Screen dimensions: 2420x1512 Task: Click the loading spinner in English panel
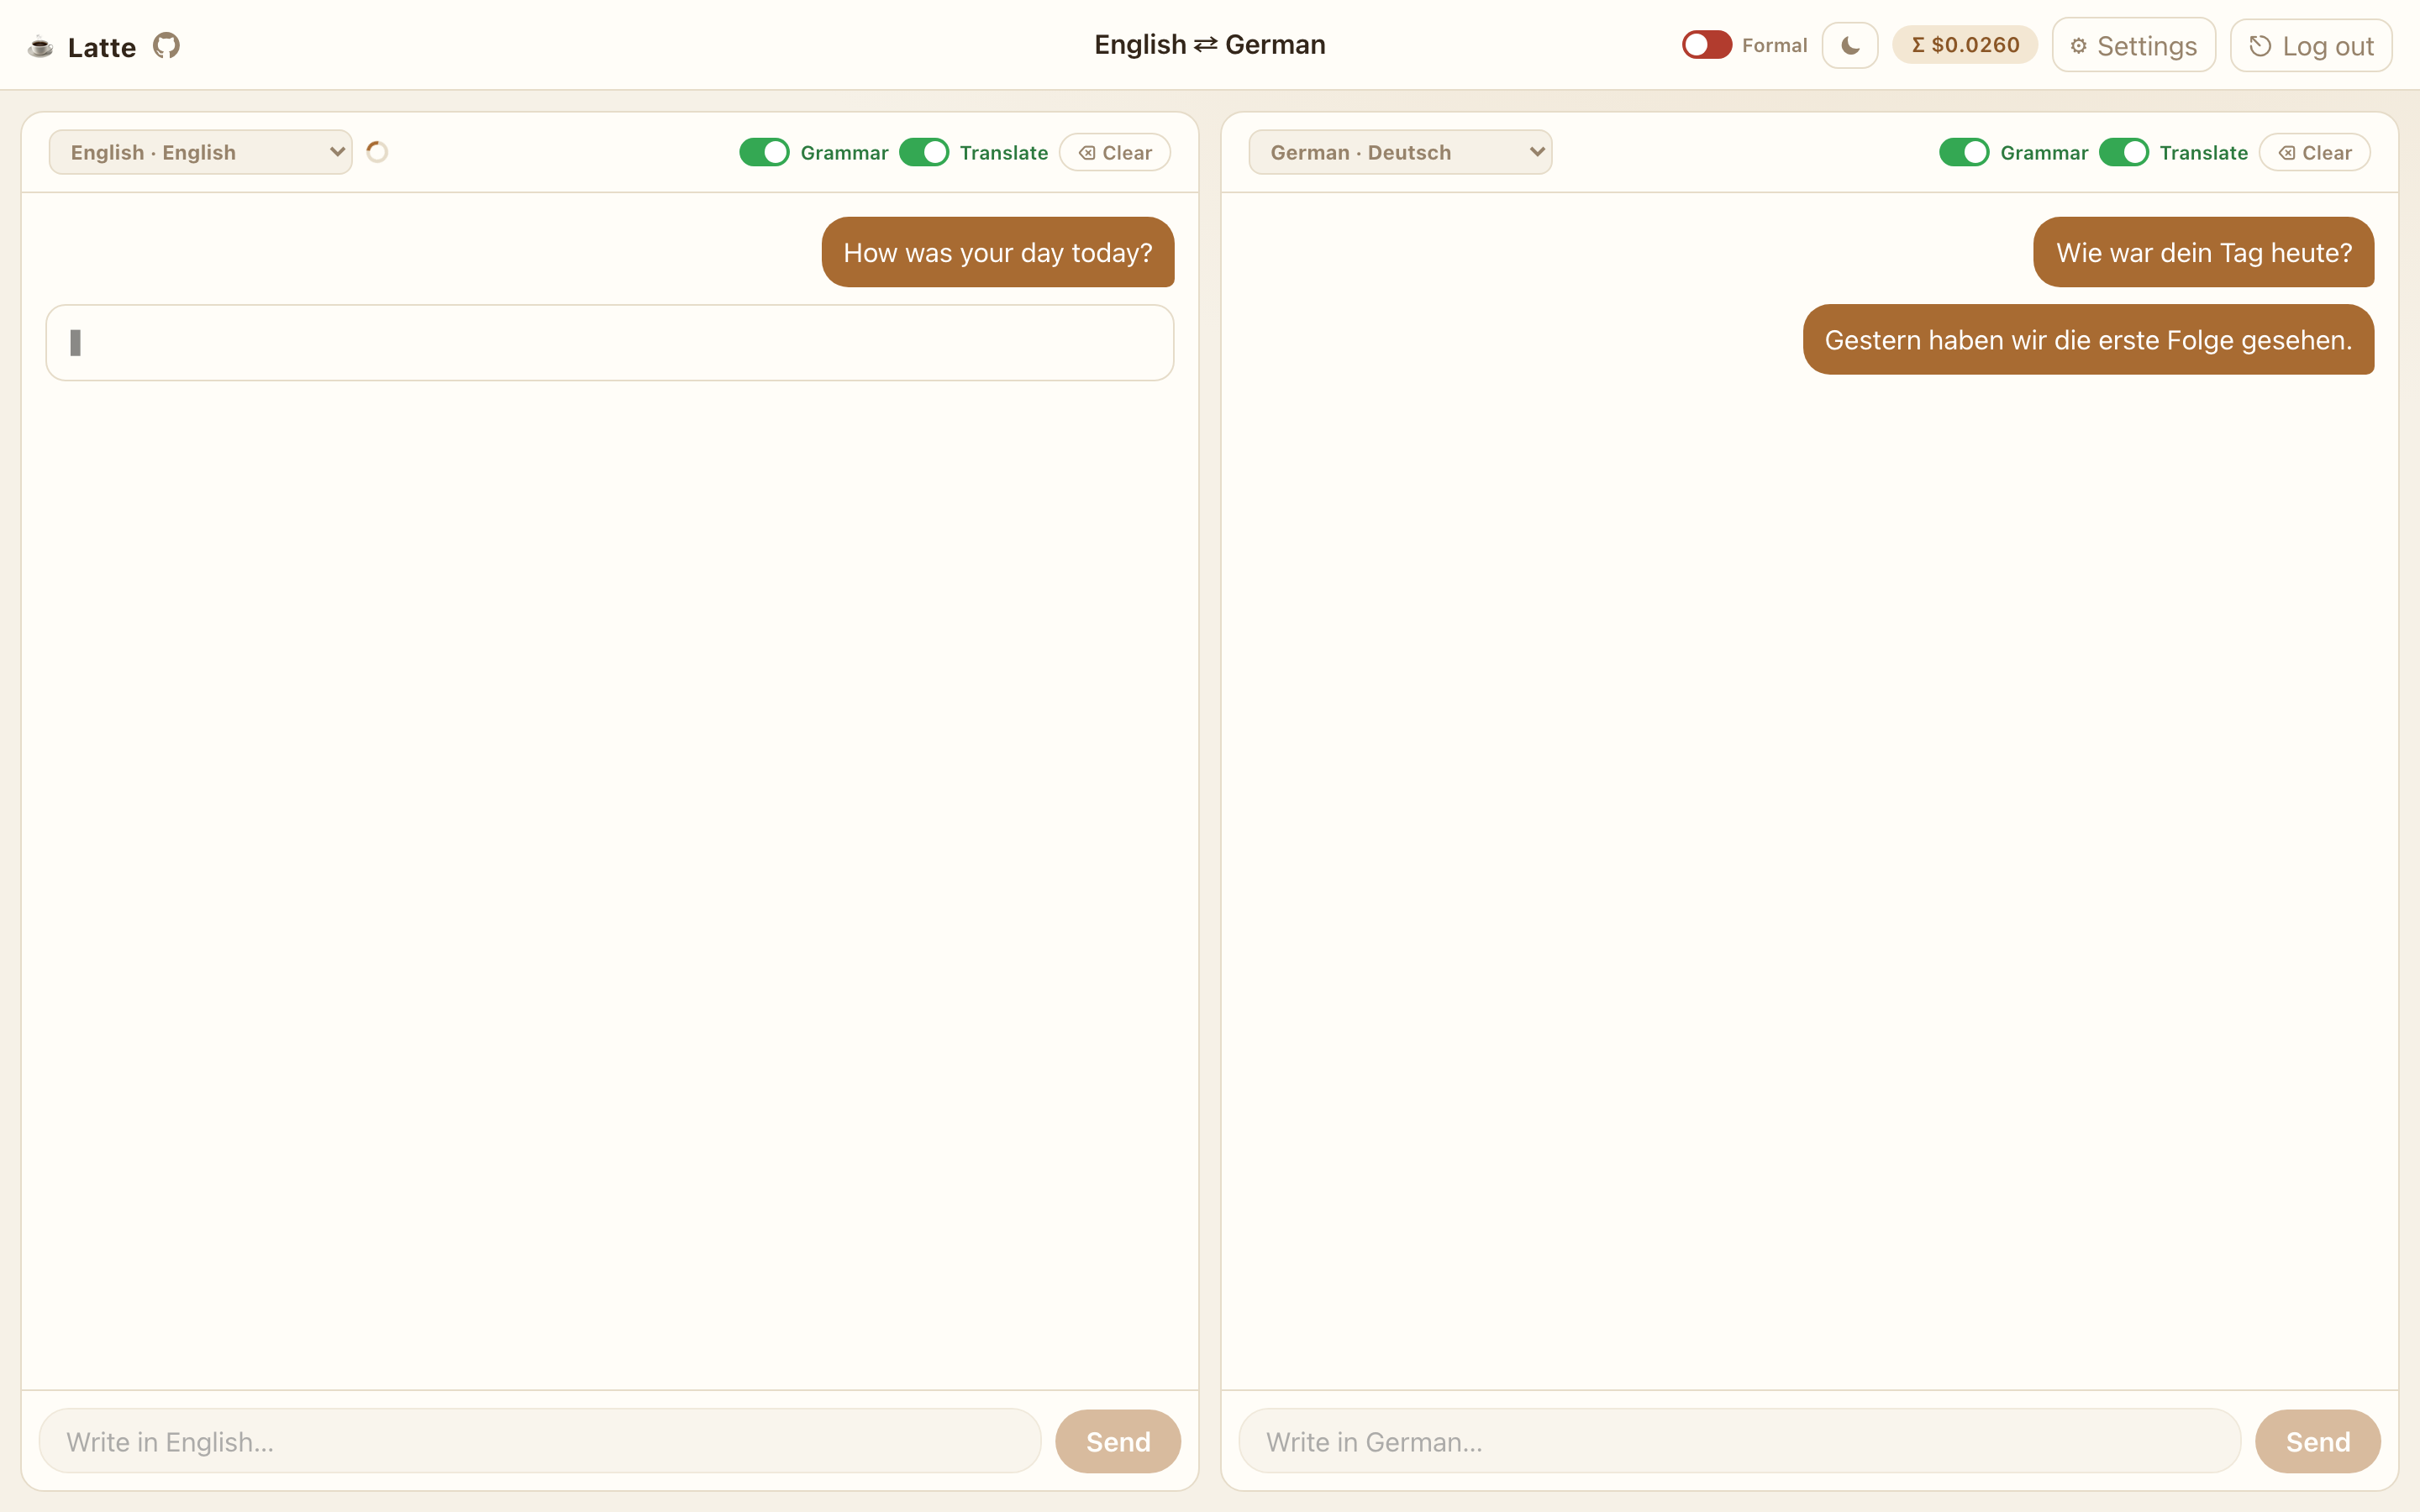pos(377,152)
